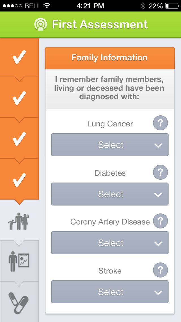Tap the First Assessment title
The height and width of the screenshot is (322, 181).
coord(100,25)
